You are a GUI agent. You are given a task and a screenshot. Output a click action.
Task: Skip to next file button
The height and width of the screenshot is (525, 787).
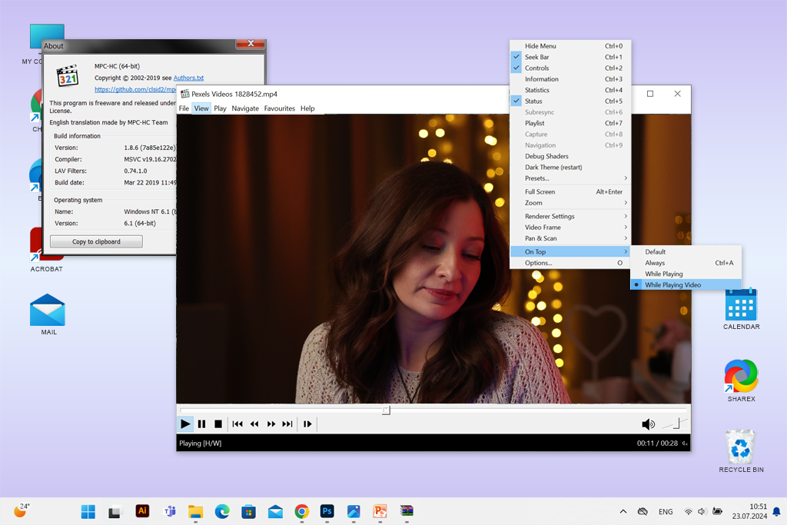click(287, 424)
